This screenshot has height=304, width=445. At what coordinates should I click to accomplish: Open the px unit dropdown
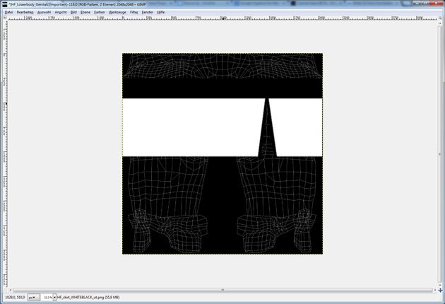[33, 298]
